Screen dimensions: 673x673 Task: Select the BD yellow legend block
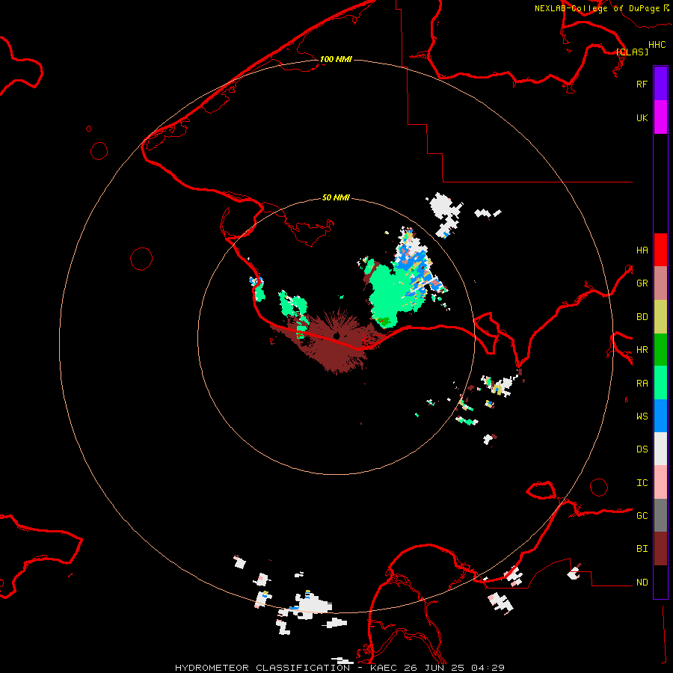pos(660,317)
